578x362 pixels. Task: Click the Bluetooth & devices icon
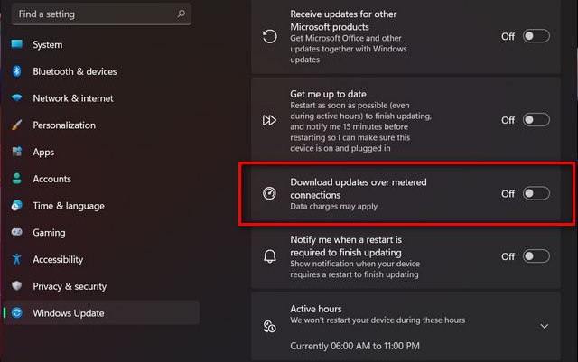click(x=16, y=71)
